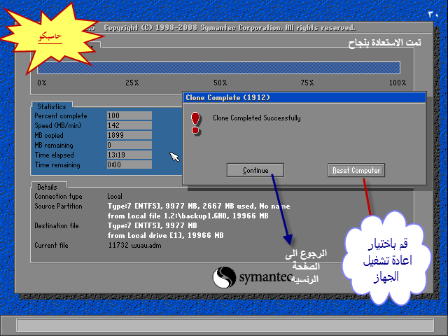Click the 'Destination file' label
448x336 pixels.
pyautogui.click(x=57, y=225)
